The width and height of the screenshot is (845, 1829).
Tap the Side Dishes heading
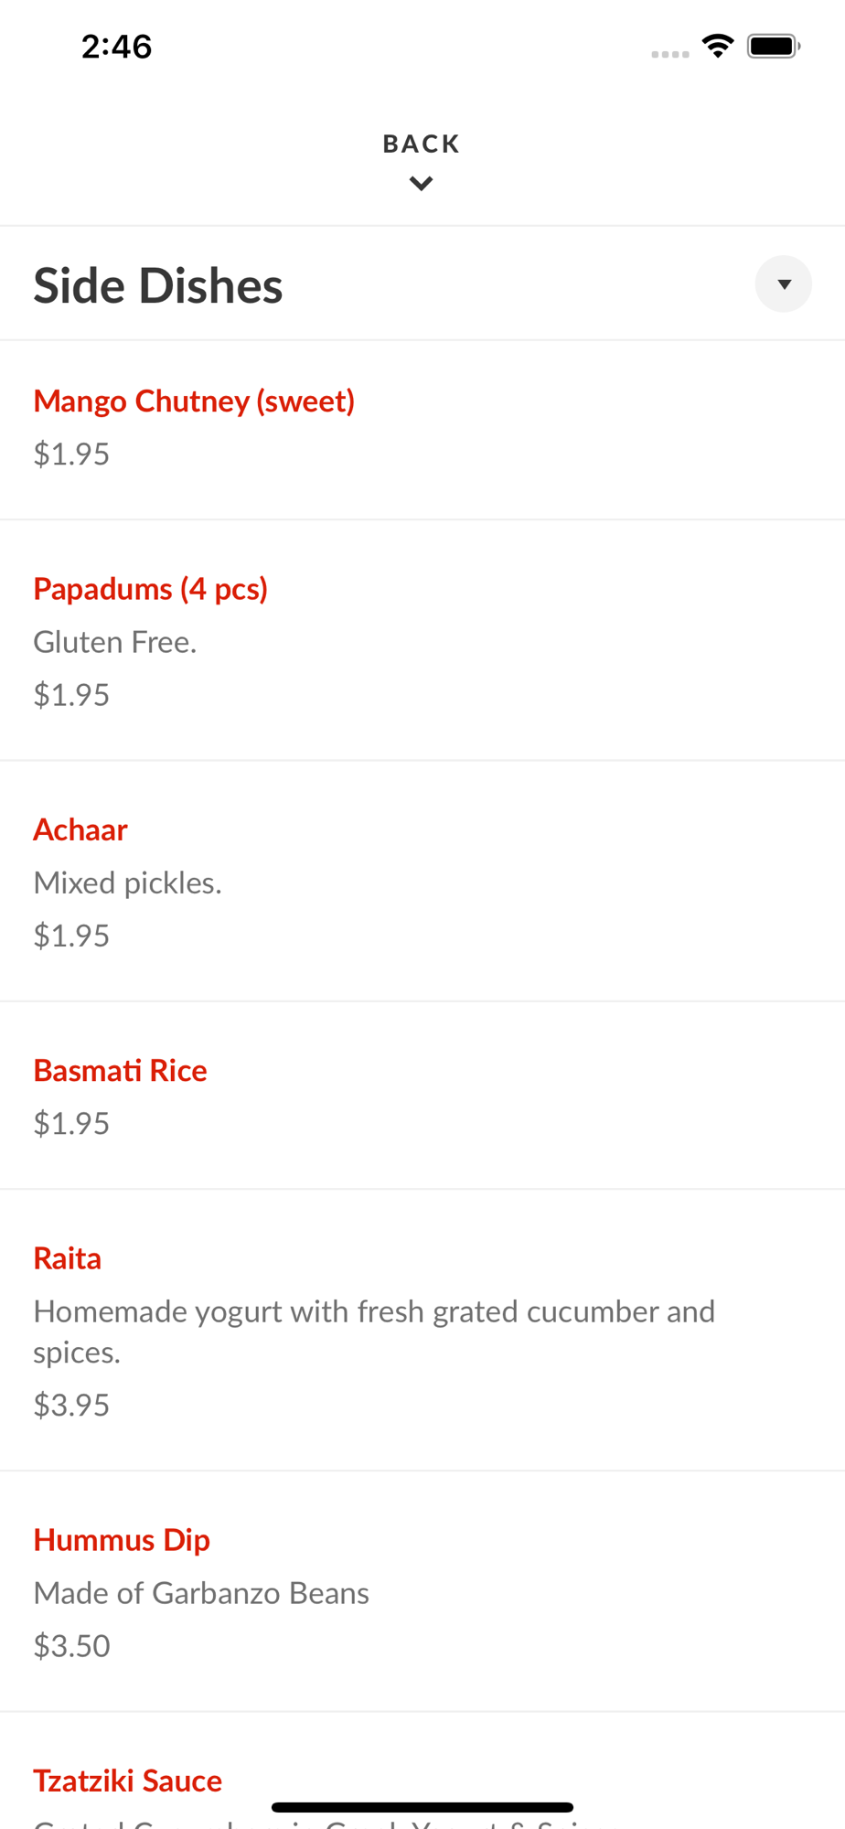(158, 285)
